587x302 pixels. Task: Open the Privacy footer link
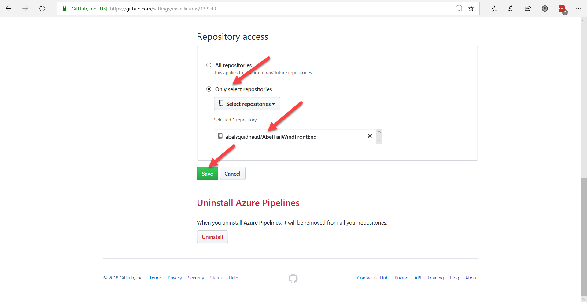pyautogui.click(x=175, y=278)
